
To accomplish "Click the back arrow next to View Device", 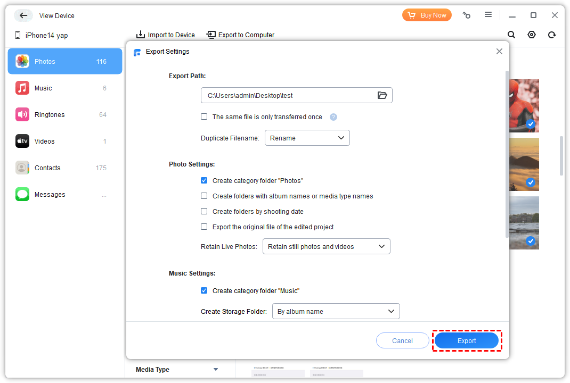I will [23, 15].
